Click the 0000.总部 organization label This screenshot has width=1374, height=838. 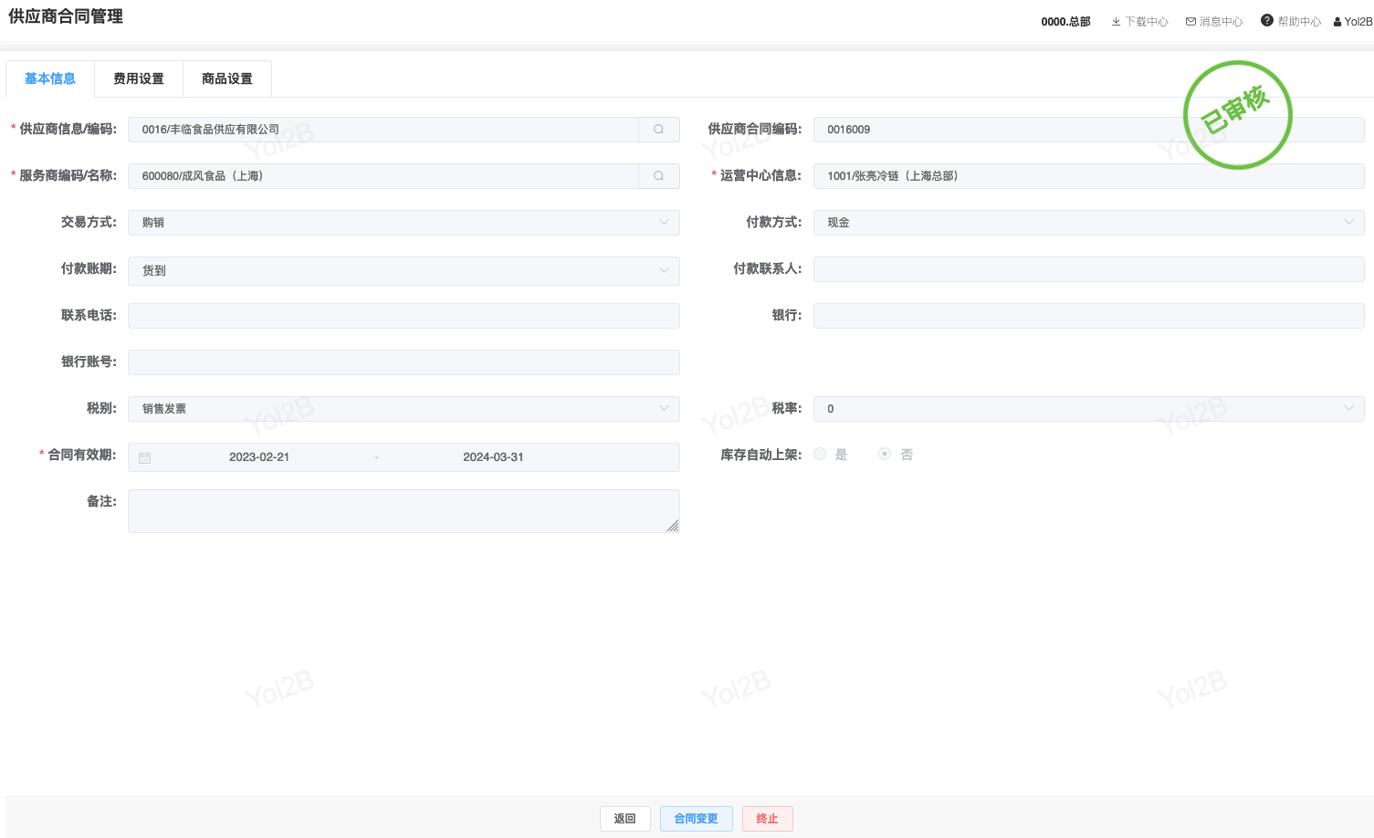(x=1065, y=22)
